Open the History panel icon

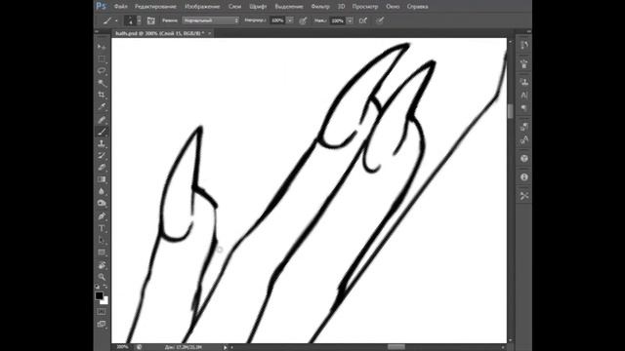pos(524,45)
